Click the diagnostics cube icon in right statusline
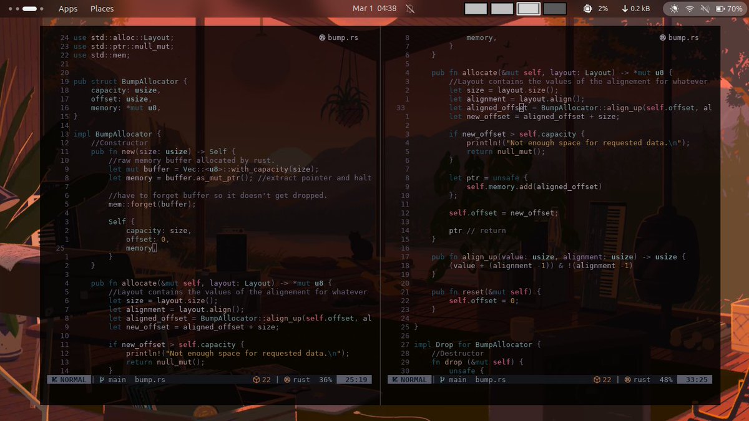Viewport: 749px width, 421px height. coord(597,379)
